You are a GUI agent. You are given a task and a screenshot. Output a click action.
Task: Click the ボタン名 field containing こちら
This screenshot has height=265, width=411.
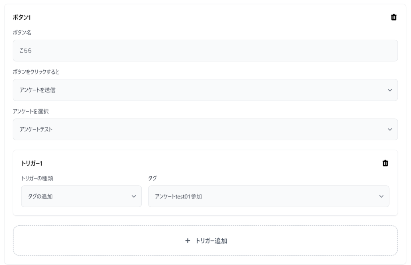(x=205, y=51)
